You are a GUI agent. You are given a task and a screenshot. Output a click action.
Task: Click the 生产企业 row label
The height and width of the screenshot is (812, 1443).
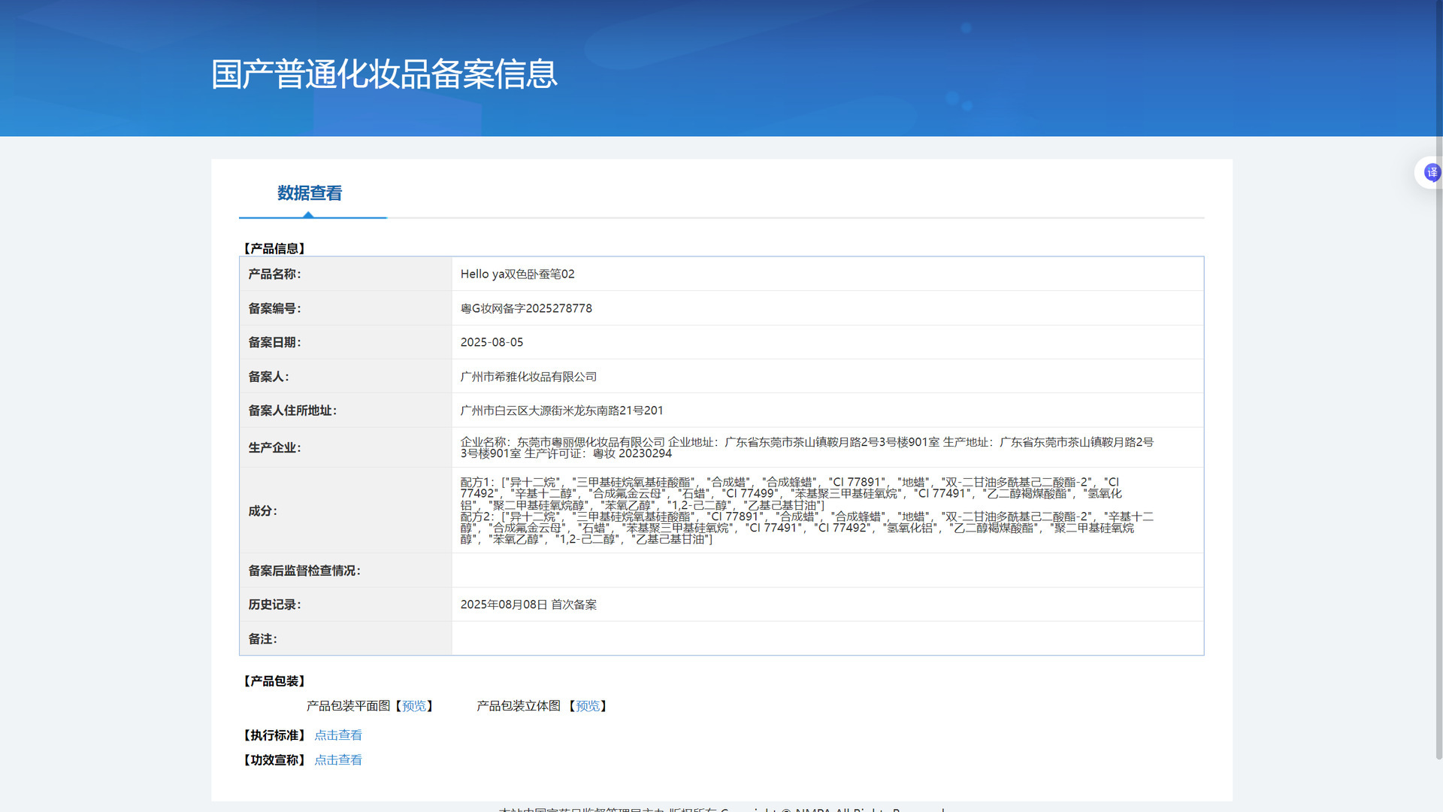point(274,448)
